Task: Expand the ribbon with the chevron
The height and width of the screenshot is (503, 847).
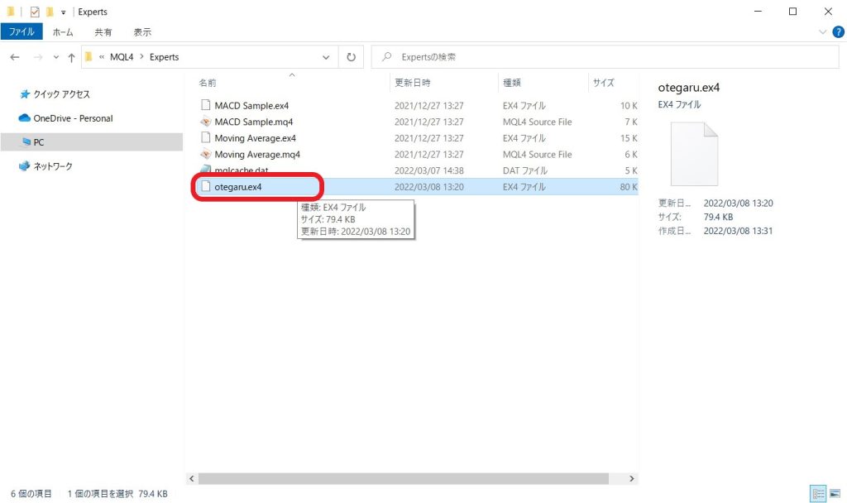Action: pos(823,32)
